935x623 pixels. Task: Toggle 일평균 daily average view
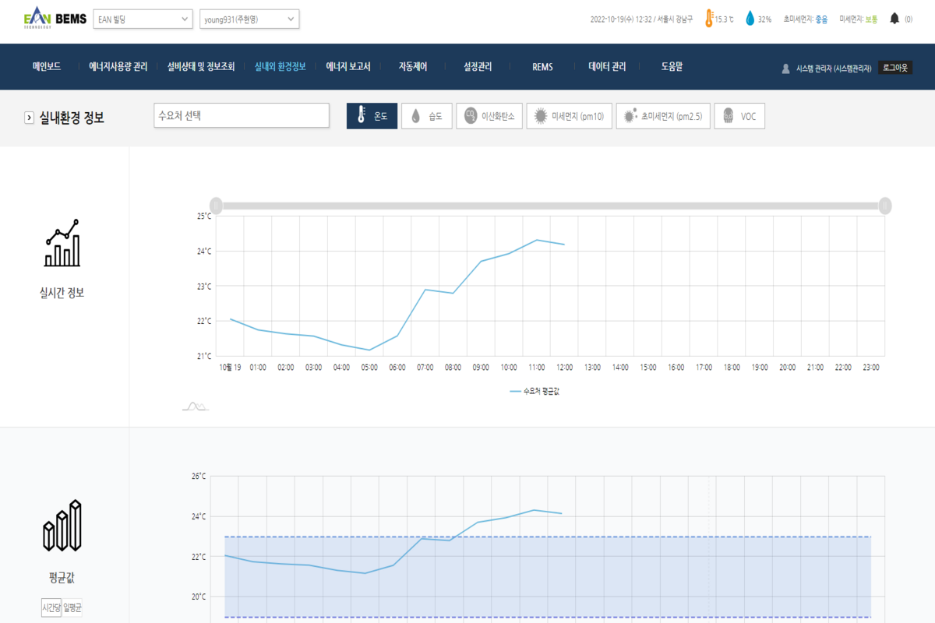pos(72,608)
